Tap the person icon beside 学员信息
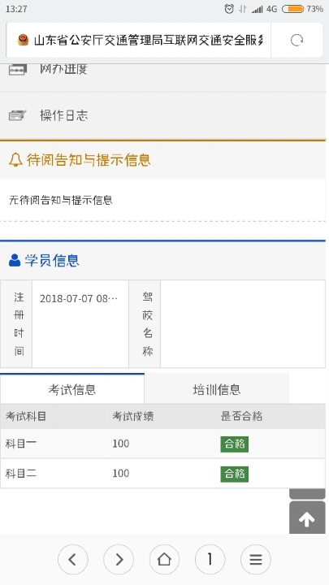This screenshot has height=585, width=329. (x=15, y=261)
